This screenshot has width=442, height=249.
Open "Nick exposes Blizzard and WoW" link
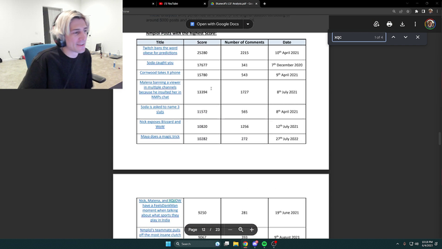[x=160, y=124]
